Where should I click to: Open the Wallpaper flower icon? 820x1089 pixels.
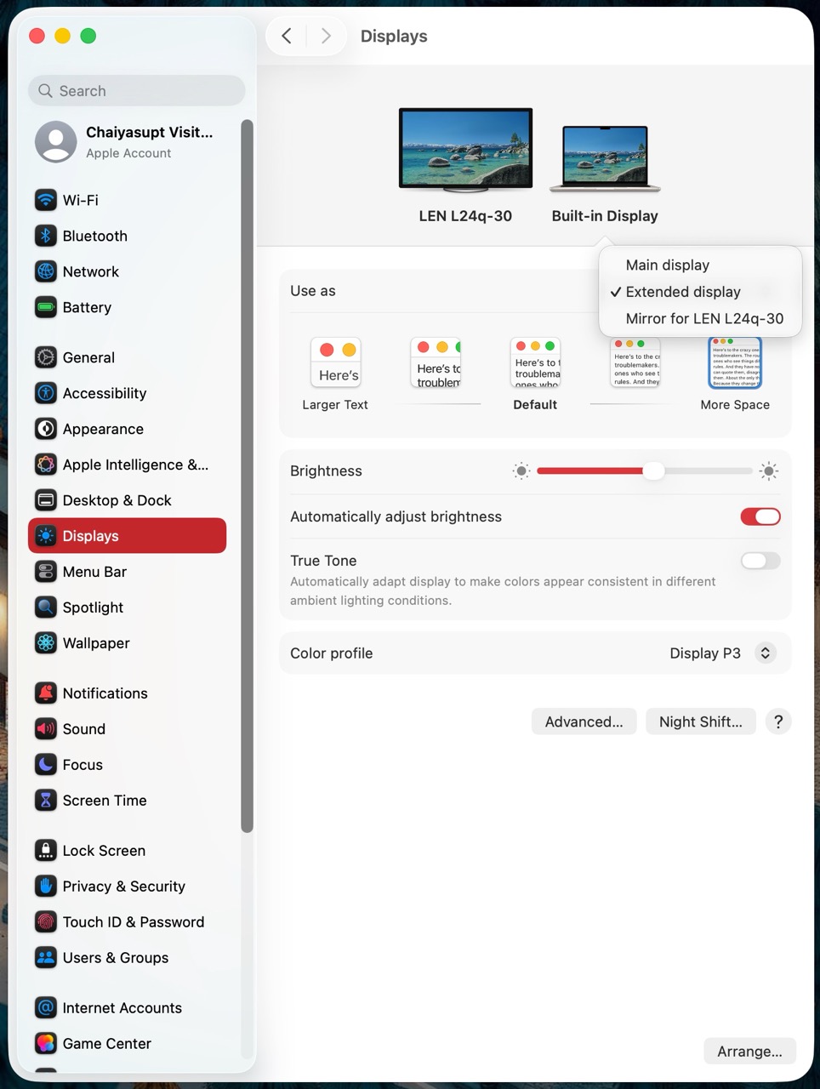tap(46, 643)
